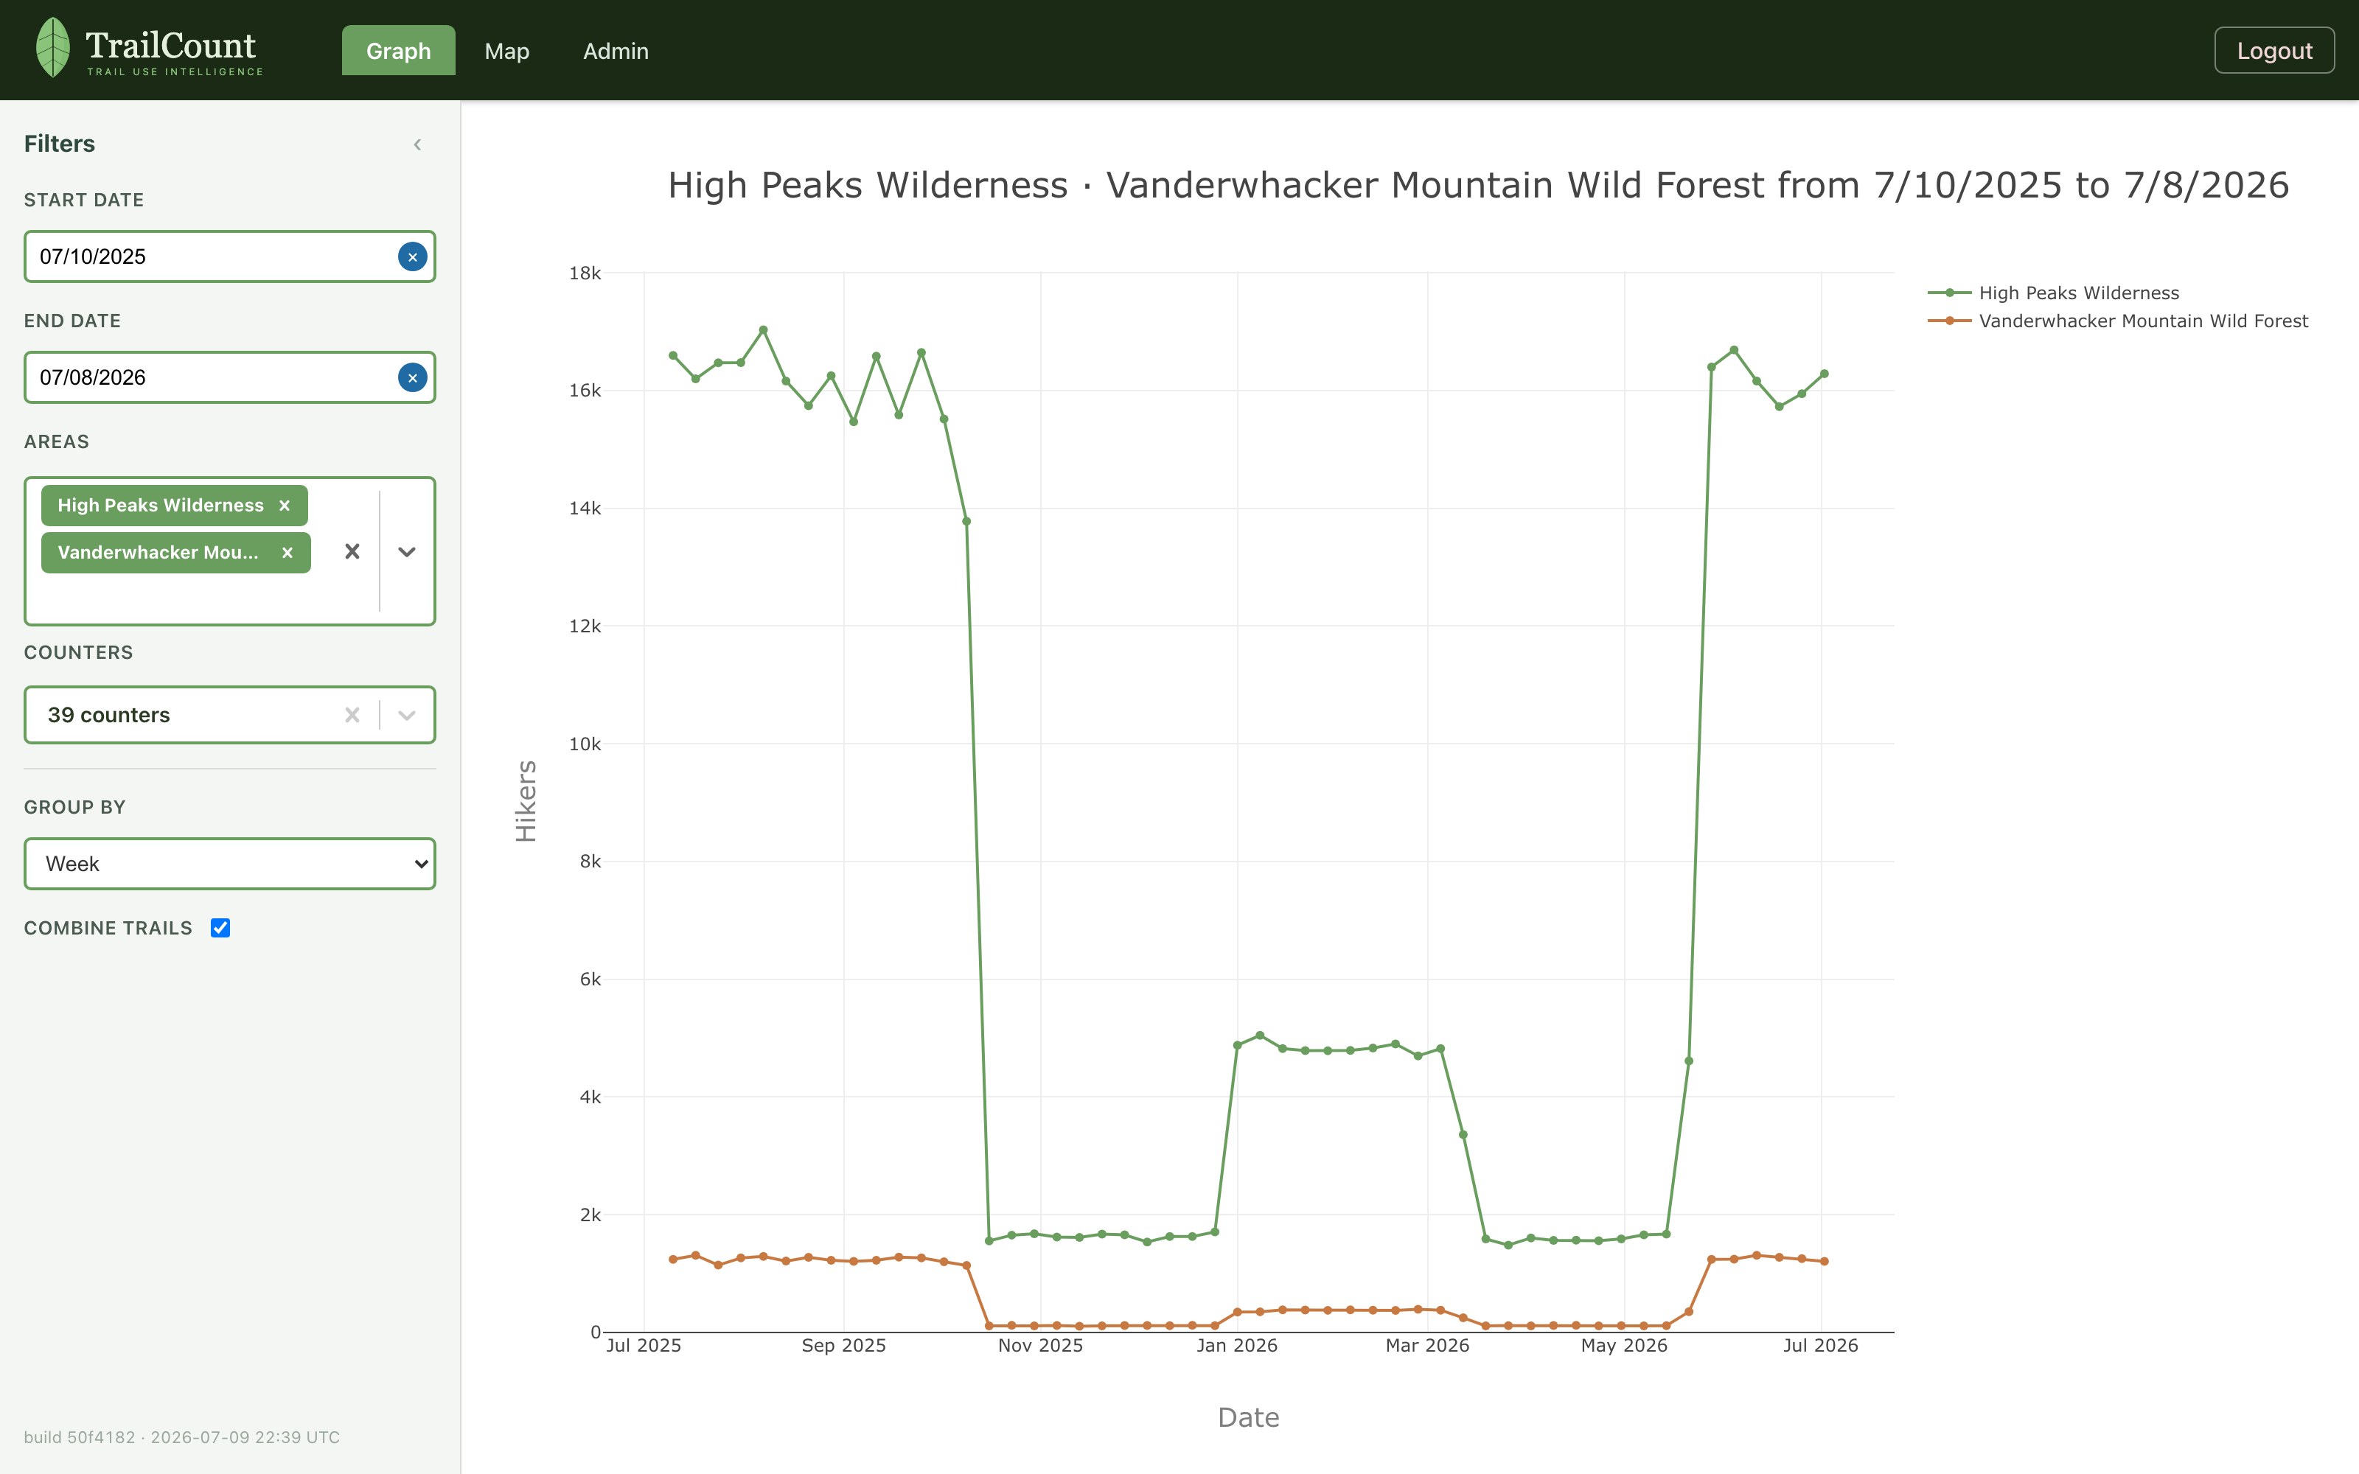Click the 07/08/2026 end date field
2359x1474 pixels.
click(x=211, y=377)
